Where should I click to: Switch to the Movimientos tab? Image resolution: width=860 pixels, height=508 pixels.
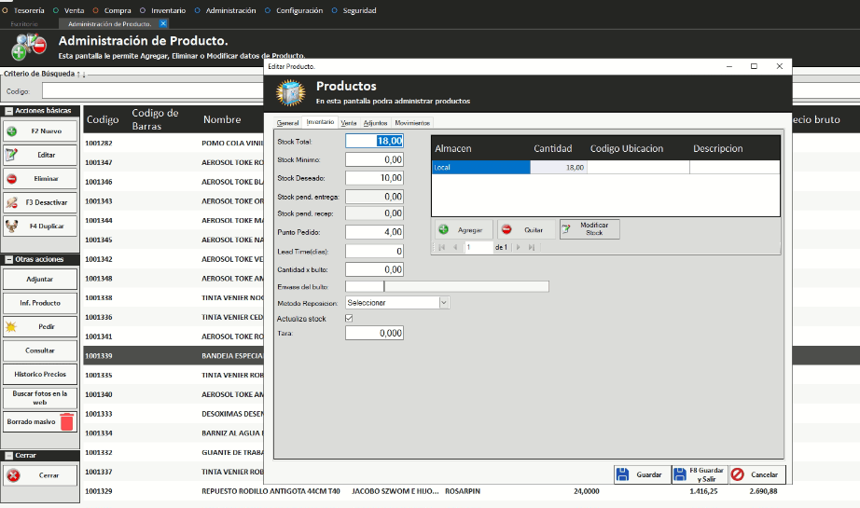click(412, 123)
